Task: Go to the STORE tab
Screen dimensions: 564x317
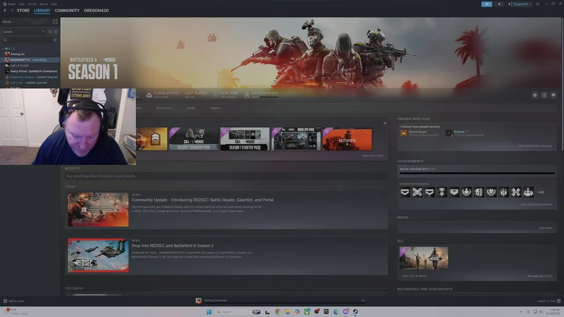Action: pos(23,11)
